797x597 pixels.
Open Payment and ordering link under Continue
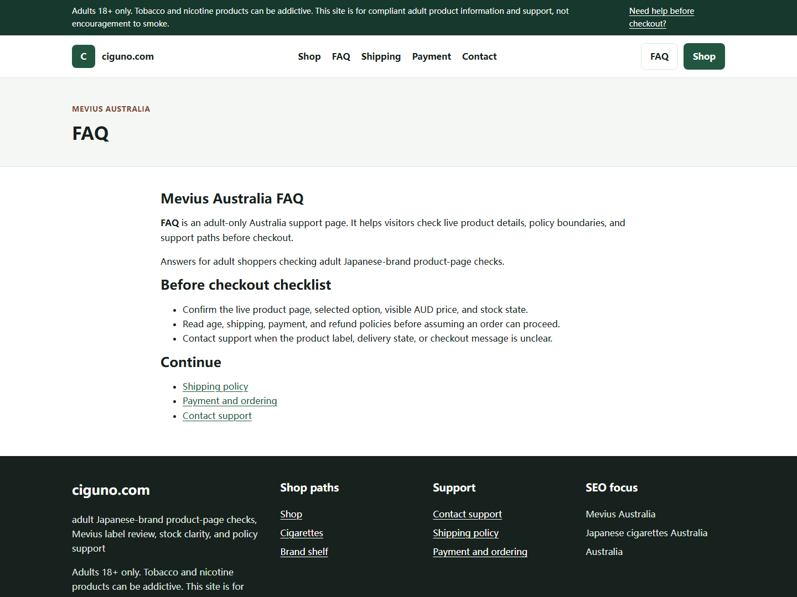point(230,401)
